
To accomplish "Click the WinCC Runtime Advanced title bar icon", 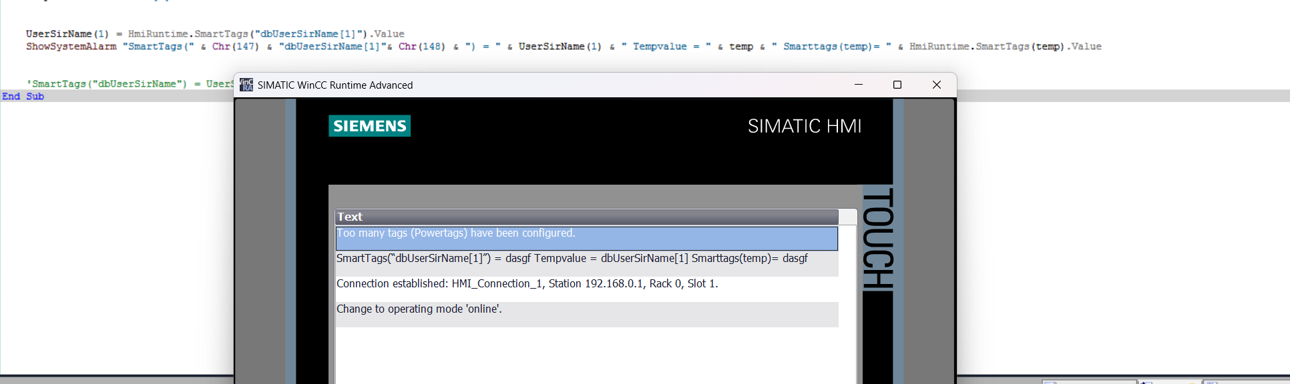I will click(x=246, y=85).
